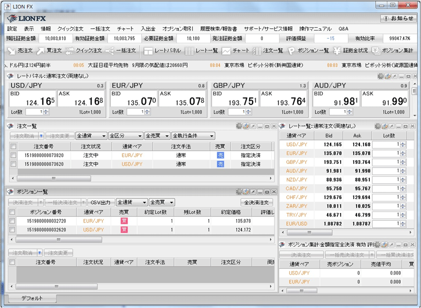Image resolution: width=421 pixels, height=308 pixels.
Task: Open the 入出金 menu
Action: tap(148, 29)
